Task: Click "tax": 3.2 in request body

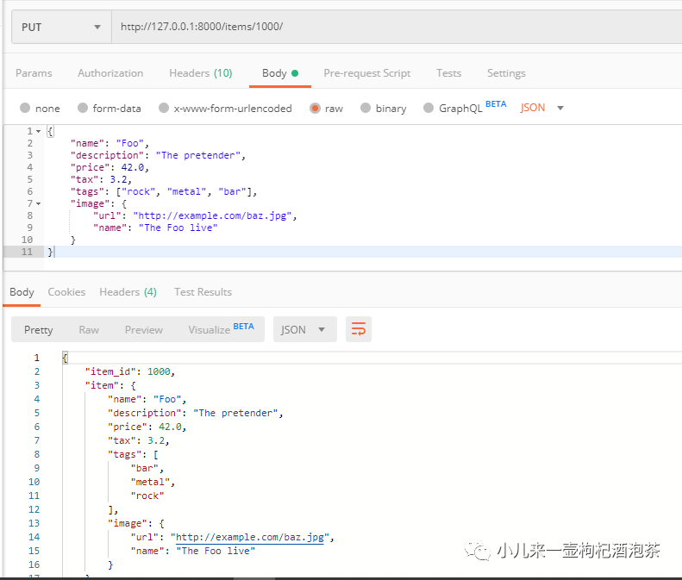Action: pyautogui.click(x=101, y=179)
